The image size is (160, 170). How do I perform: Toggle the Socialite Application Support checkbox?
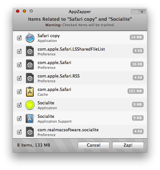pos(19,118)
